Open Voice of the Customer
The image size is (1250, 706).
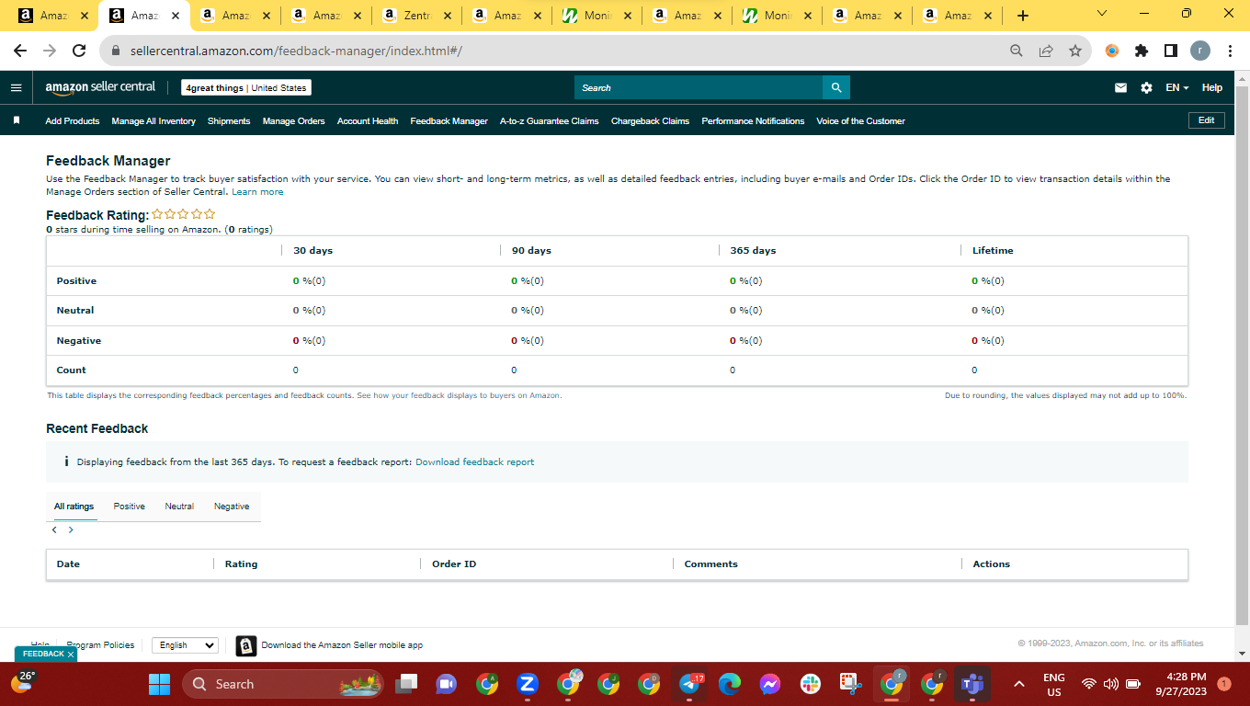click(861, 121)
